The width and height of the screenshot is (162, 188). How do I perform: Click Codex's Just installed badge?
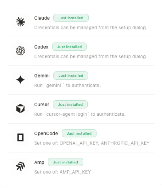[69, 47]
